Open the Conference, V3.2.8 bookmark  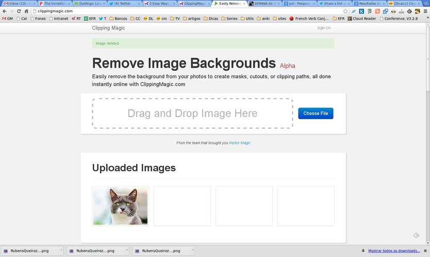click(399, 19)
